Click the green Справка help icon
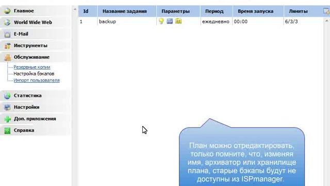 [7, 131]
